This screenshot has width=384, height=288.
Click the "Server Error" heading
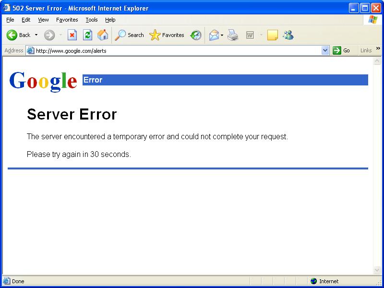pos(72,114)
